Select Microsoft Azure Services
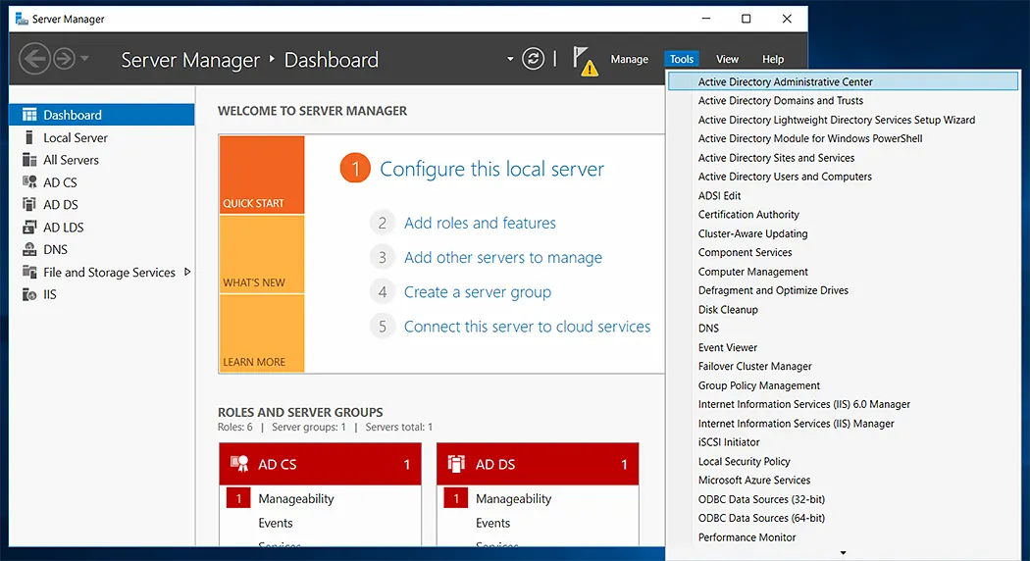This screenshot has width=1030, height=561. point(843,481)
